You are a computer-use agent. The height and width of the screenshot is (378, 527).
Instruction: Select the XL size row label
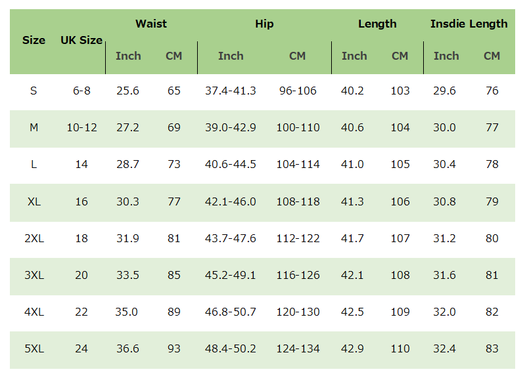[x=34, y=201]
